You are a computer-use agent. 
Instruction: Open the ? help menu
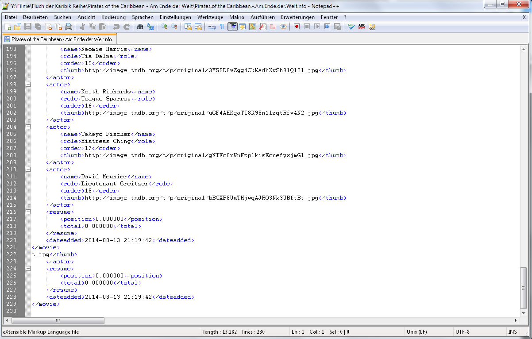pos(345,17)
